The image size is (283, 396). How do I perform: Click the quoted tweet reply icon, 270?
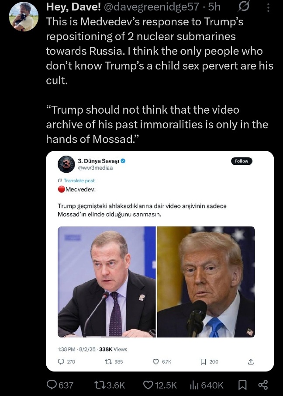(x=66, y=361)
